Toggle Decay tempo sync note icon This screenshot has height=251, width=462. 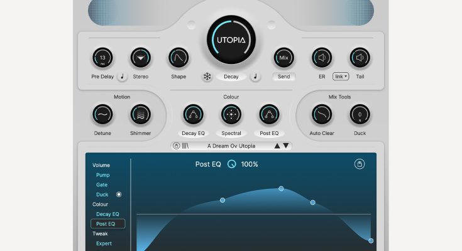click(255, 77)
